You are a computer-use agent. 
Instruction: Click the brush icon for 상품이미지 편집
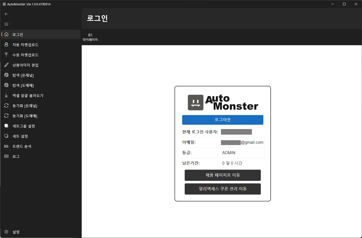pos(6,65)
